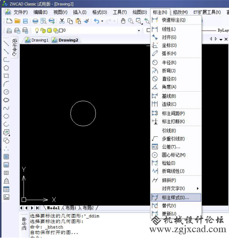This screenshot has height=238, width=229.
Task: Choose 连续(C) dimension
Action: 176,104
